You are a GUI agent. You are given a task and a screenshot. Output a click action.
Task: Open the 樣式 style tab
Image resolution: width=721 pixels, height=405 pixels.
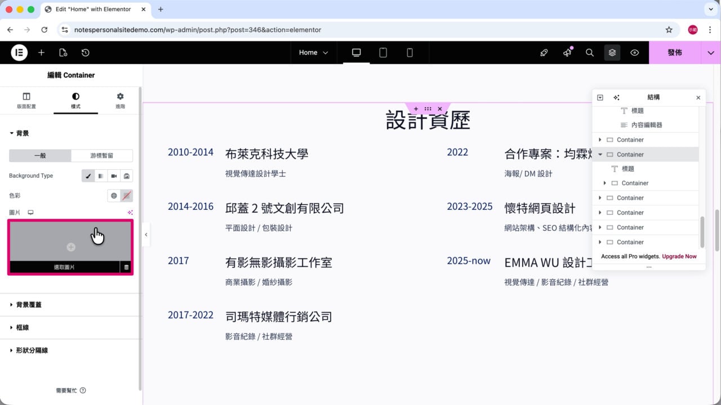pos(75,101)
